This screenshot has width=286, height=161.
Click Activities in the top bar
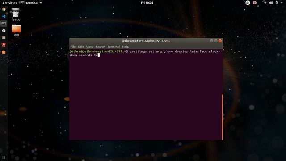tap(9, 3)
